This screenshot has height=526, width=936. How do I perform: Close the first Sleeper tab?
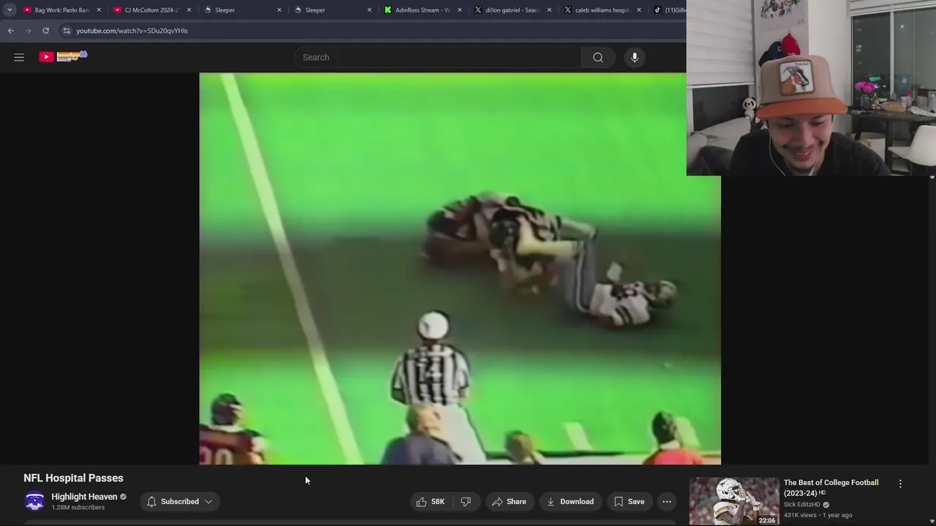[279, 10]
